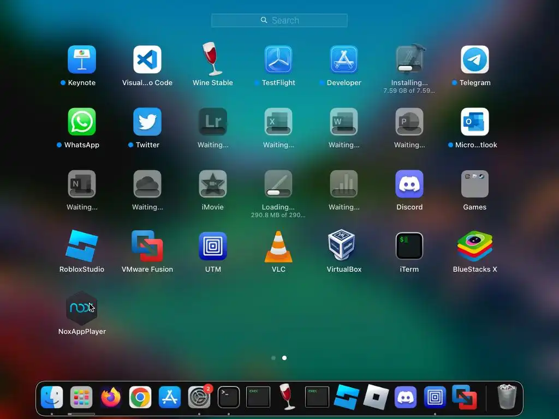Launch WhatsApp

[82, 122]
